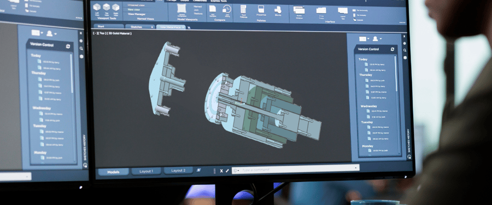Refresh Version Control on the main monitor

pos(393,49)
